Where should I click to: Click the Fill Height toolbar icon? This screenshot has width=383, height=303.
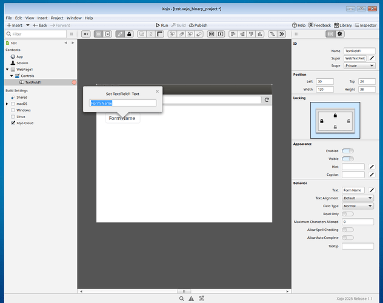tap(221, 34)
